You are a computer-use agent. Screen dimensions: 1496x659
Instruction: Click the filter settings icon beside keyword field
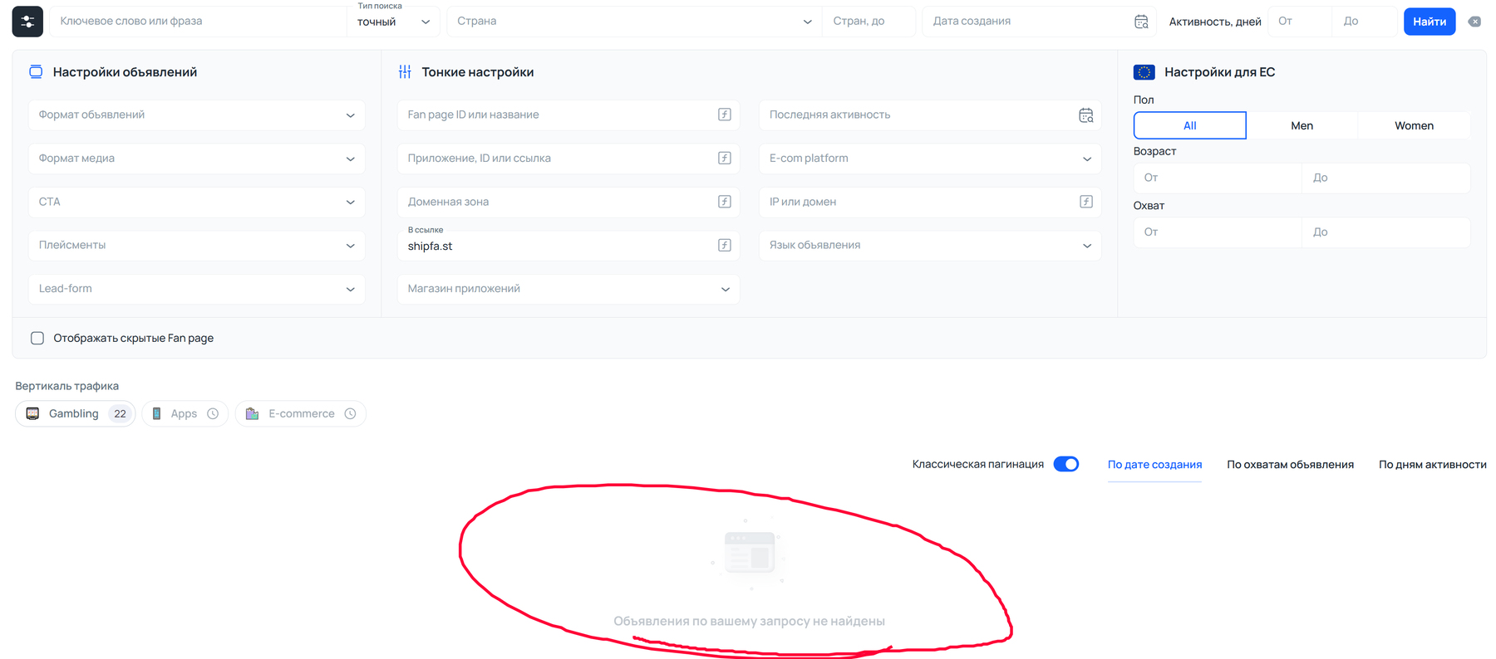(x=27, y=22)
